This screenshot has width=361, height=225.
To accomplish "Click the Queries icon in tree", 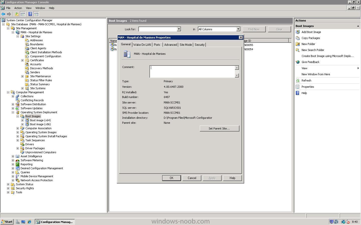I will 18,172.
